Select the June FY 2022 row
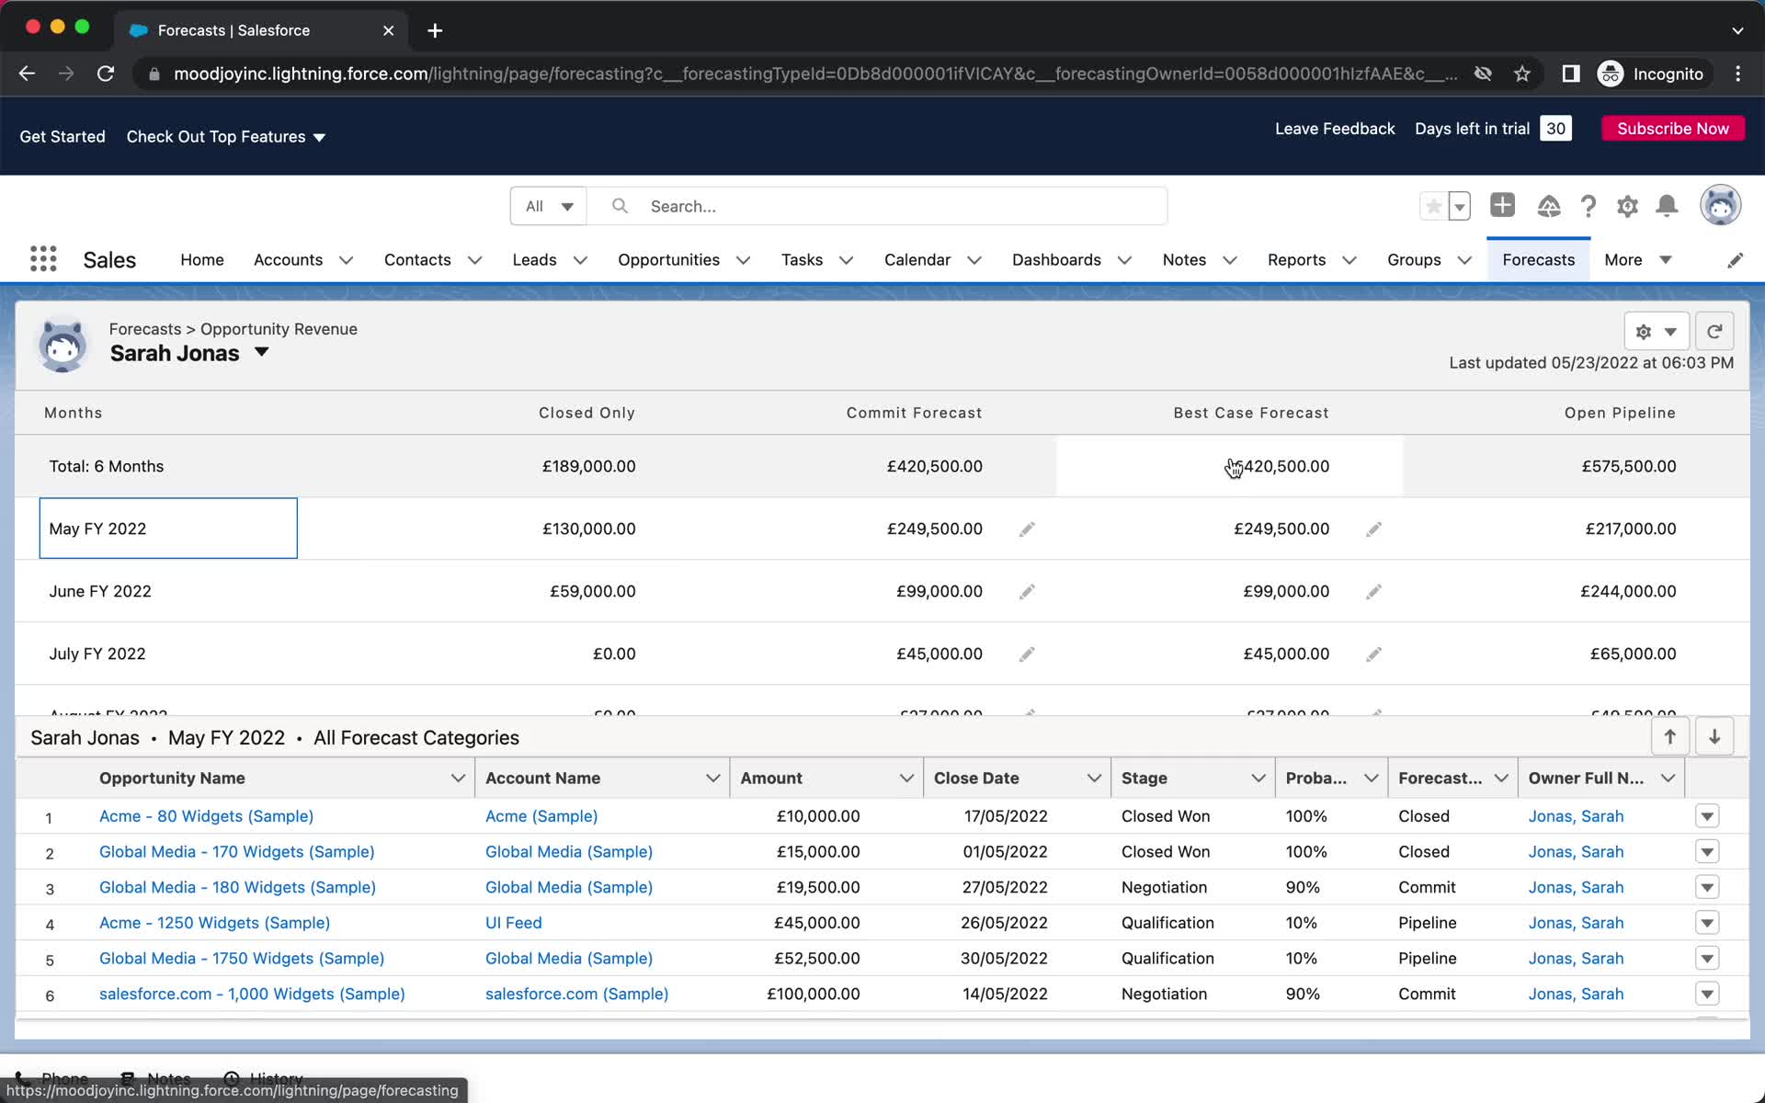The image size is (1765, 1103). click(882, 591)
